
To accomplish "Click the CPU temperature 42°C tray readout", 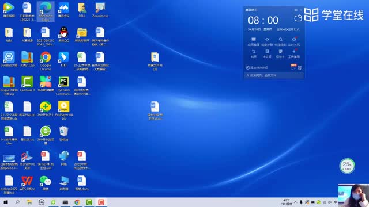I will [x=287, y=202].
